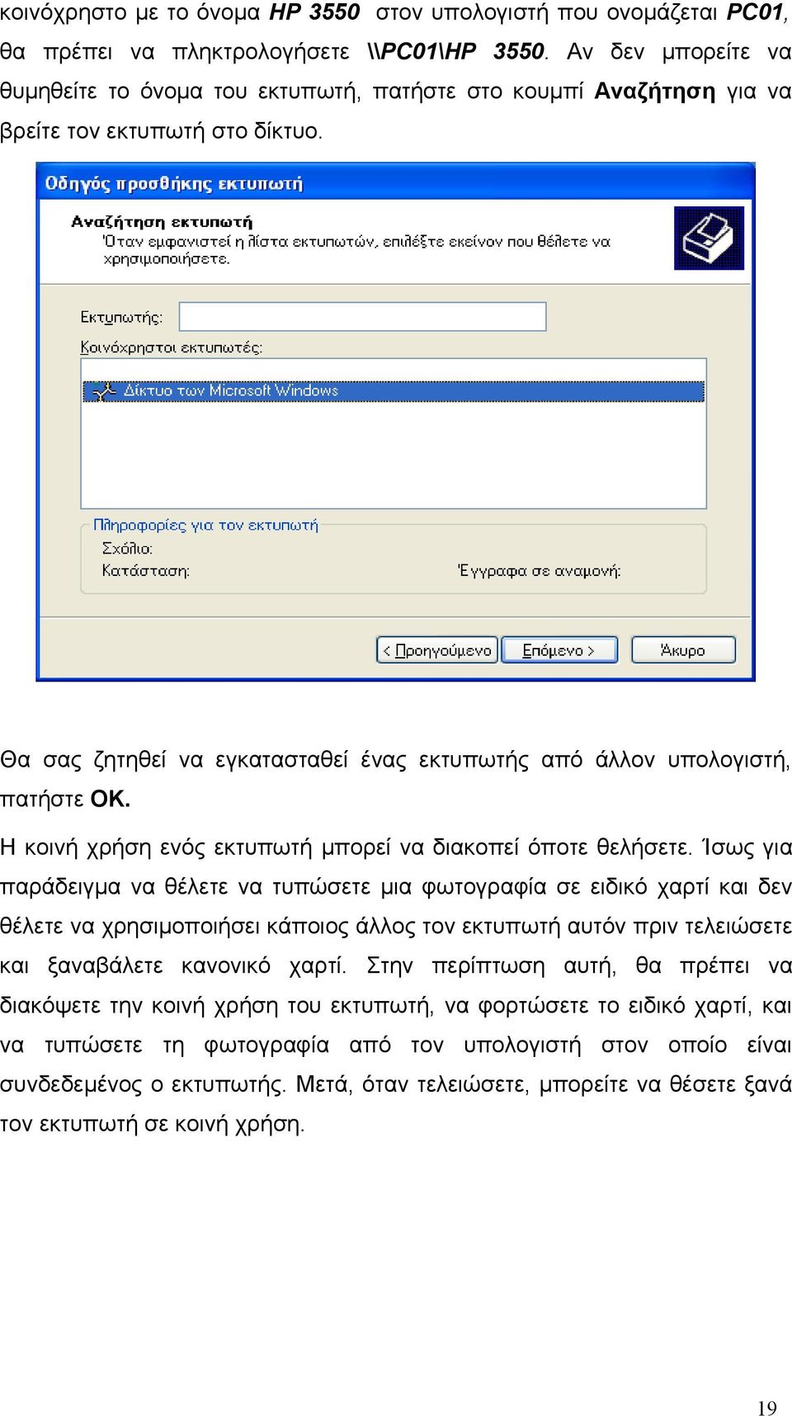Click the Κατάσταση label
Viewport: 792px width, 1416px height.
coord(146,570)
